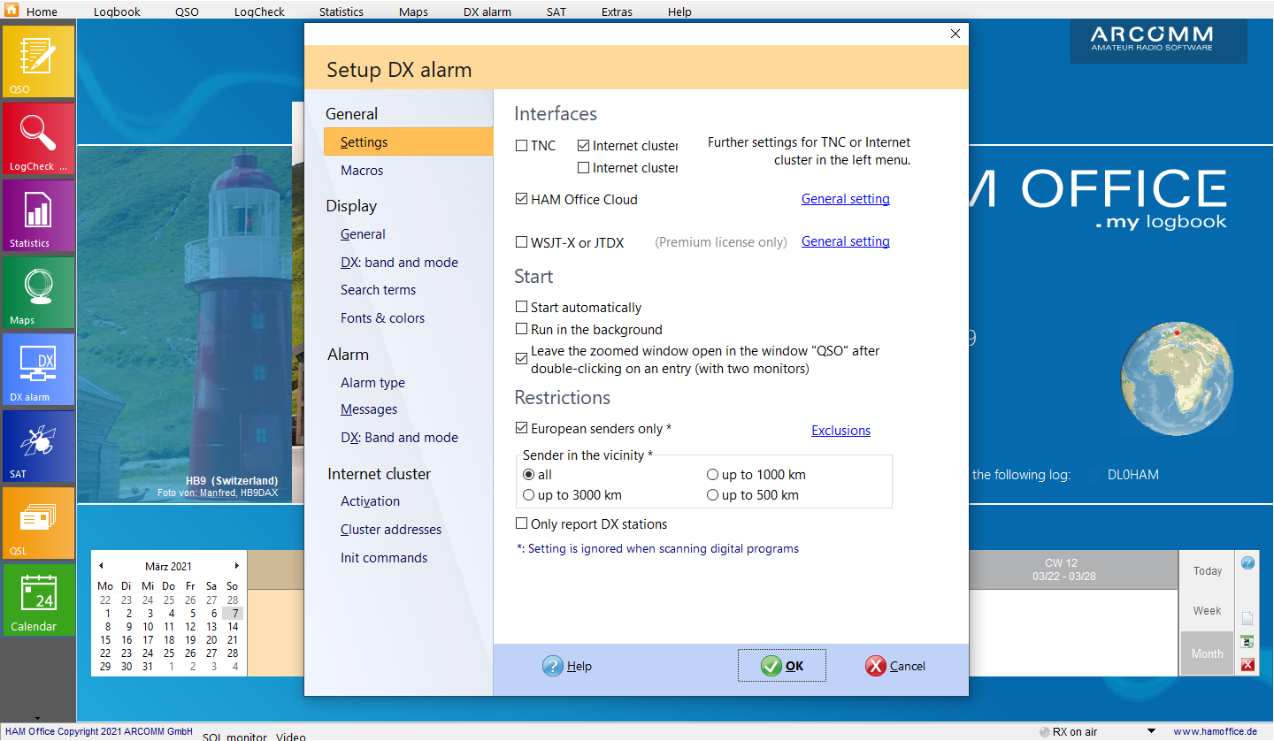Enable Start automatically checkbox

click(x=521, y=308)
